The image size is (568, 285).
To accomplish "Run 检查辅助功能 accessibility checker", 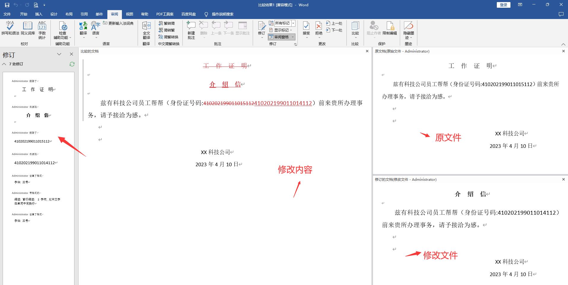I will [62, 30].
